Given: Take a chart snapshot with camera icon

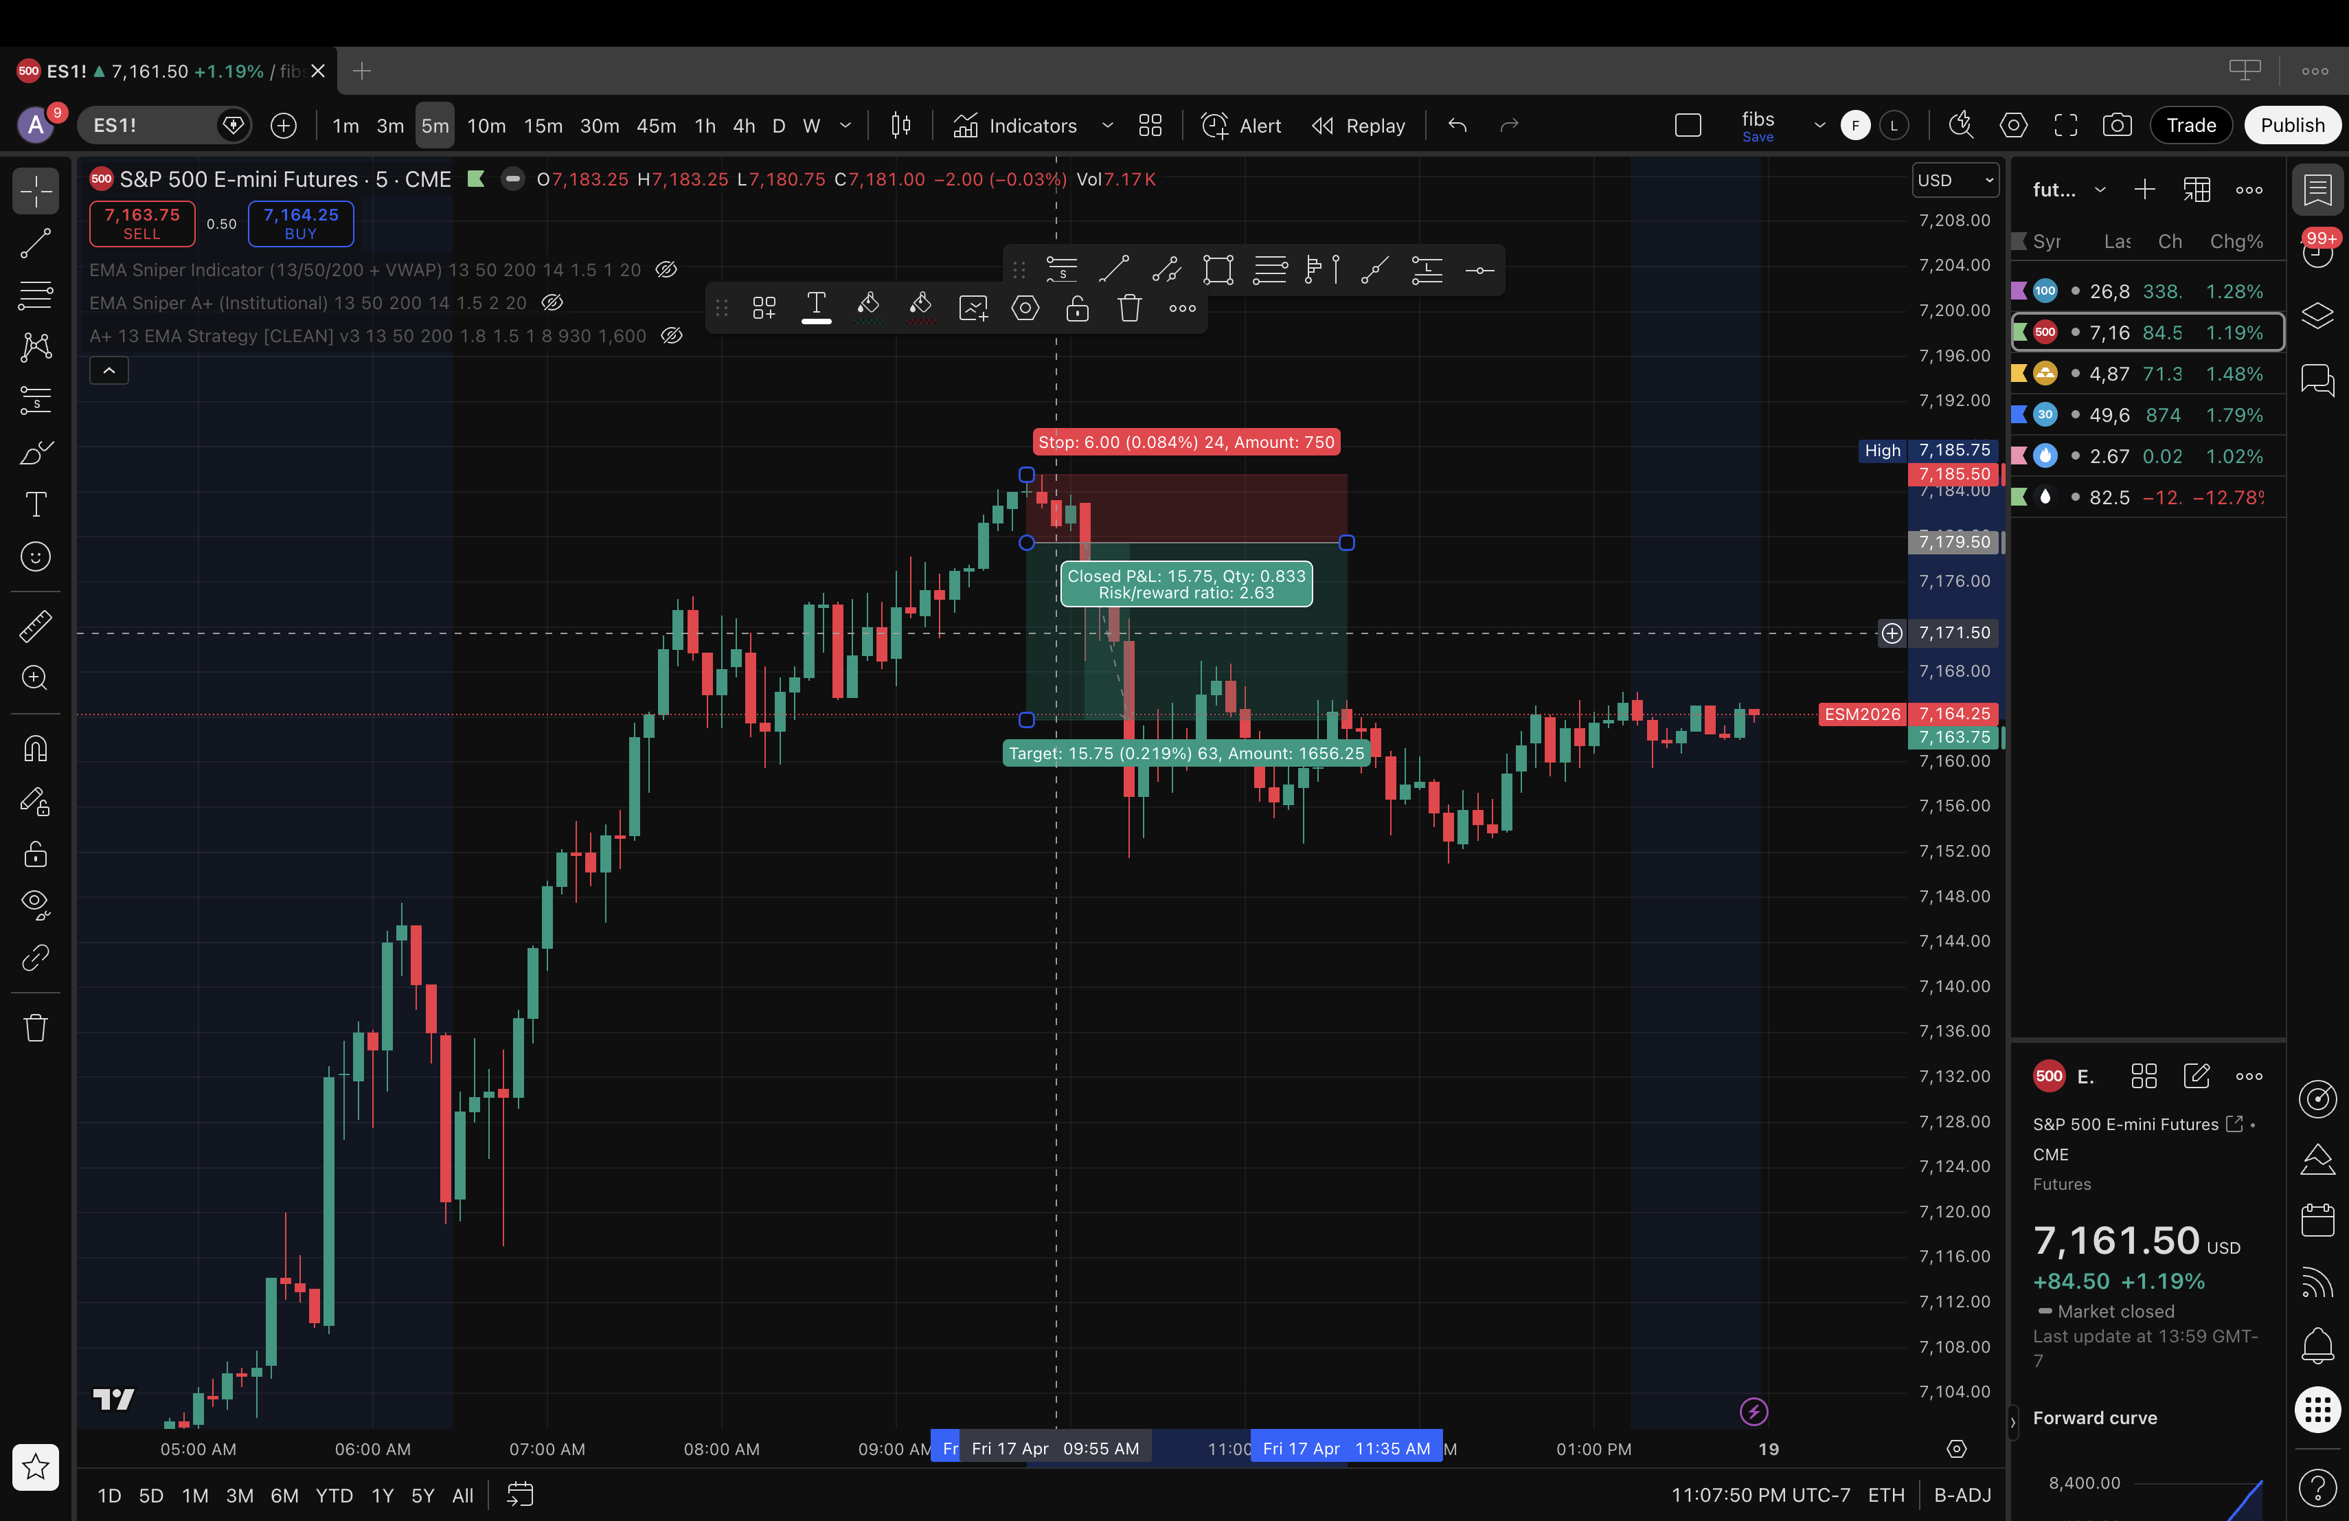Looking at the screenshot, I should [x=2116, y=125].
